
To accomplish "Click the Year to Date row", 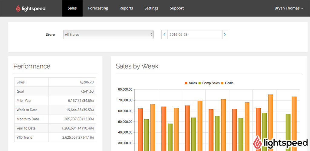I will coord(55,128).
